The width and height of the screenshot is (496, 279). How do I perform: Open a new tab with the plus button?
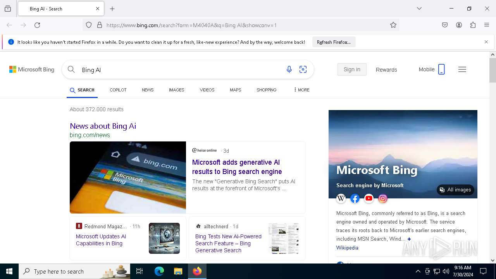tap(112, 9)
